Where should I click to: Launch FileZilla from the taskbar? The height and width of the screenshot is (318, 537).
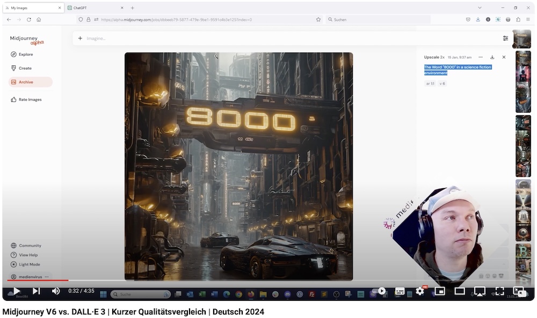[x=312, y=294]
